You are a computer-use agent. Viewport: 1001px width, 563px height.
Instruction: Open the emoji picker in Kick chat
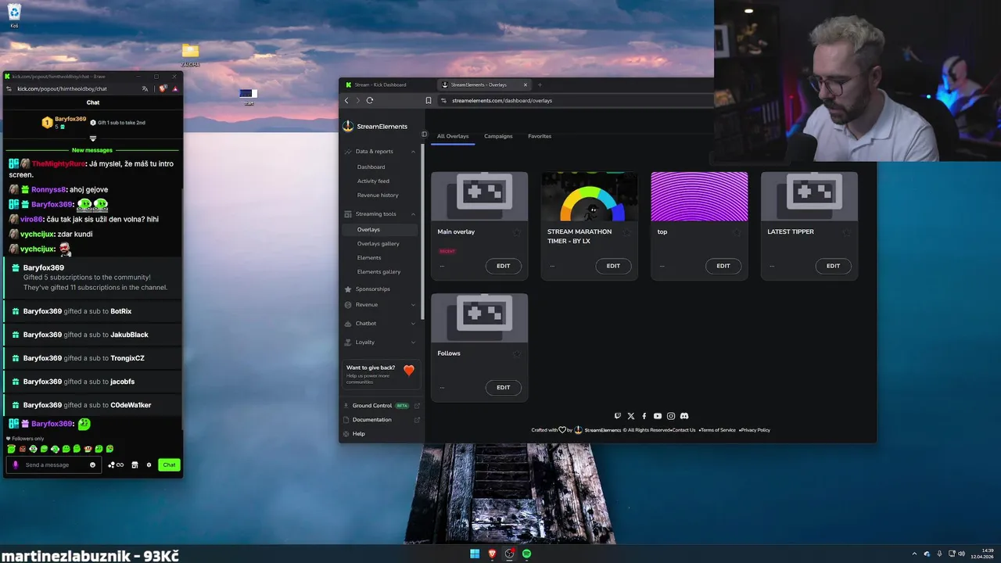click(x=92, y=464)
